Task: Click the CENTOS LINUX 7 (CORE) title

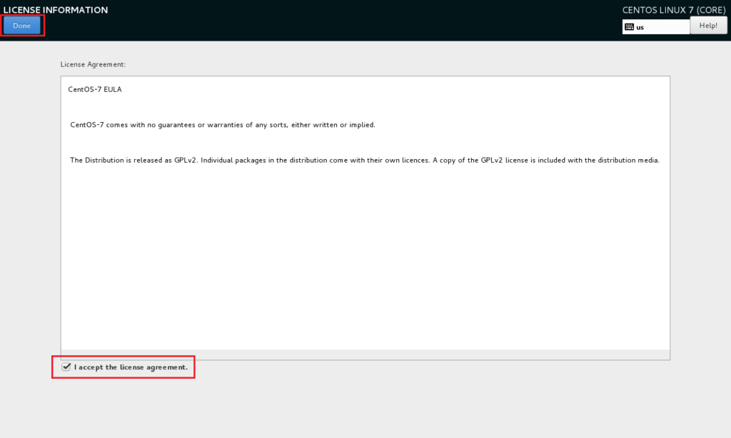Action: [x=674, y=9]
